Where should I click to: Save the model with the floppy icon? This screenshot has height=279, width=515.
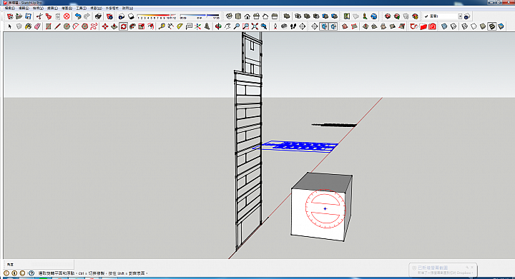tap(28, 16)
